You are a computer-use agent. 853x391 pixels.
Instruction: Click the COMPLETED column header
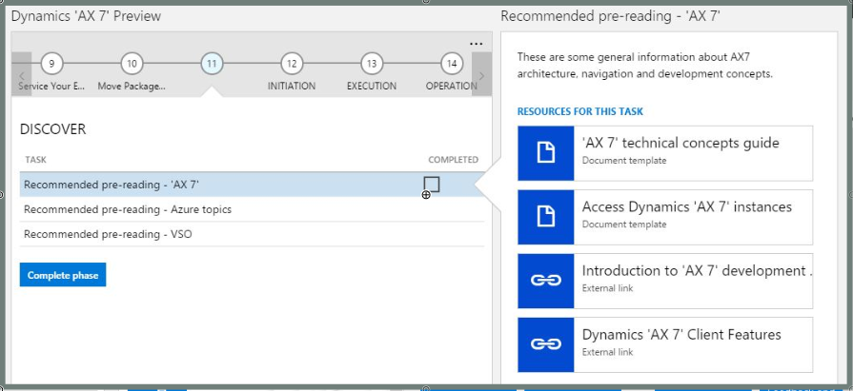click(x=453, y=160)
